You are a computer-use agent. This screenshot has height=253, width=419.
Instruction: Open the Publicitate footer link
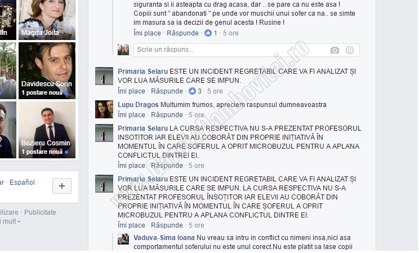click(x=40, y=212)
